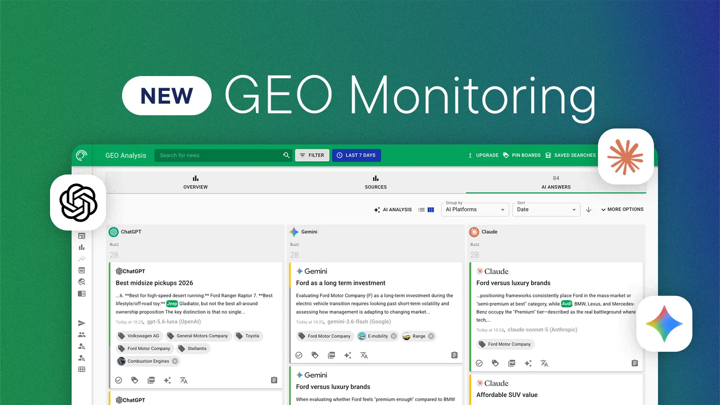Click the FILTER button

tap(312, 155)
